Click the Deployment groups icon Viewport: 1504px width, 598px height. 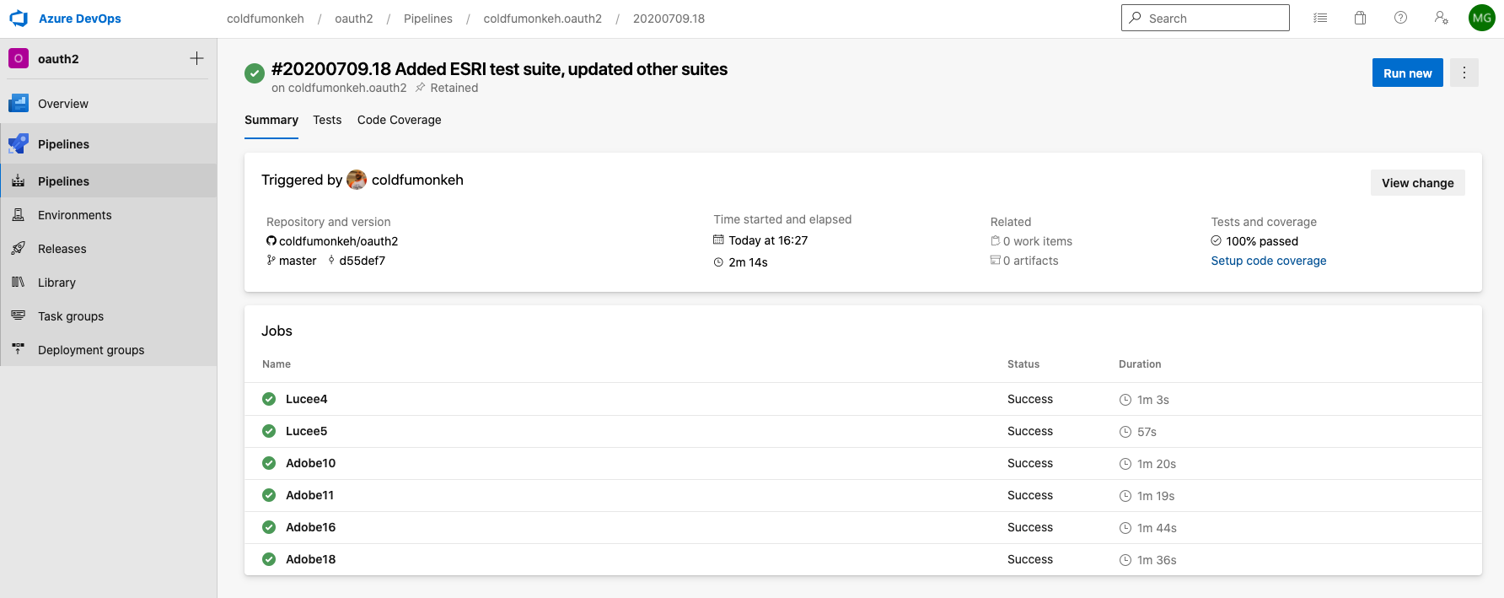[19, 350]
